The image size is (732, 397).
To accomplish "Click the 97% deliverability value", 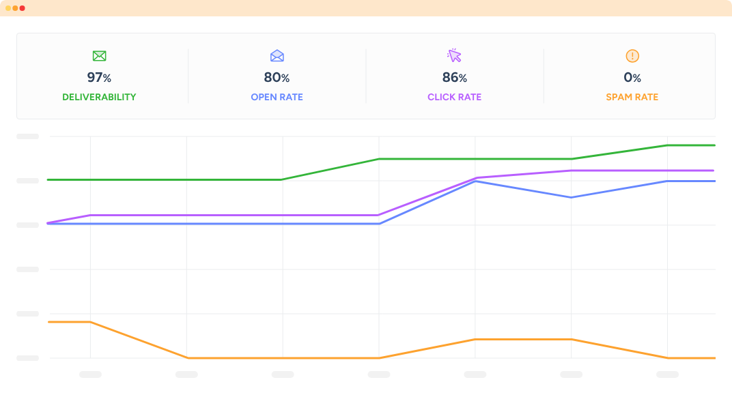I will 99,78.
